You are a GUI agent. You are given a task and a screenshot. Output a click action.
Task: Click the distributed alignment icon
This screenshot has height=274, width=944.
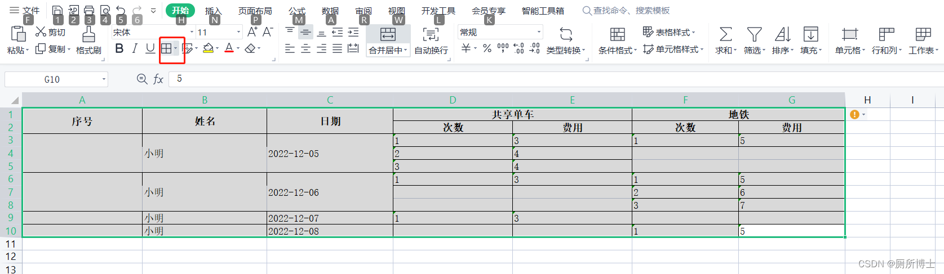[x=353, y=49]
